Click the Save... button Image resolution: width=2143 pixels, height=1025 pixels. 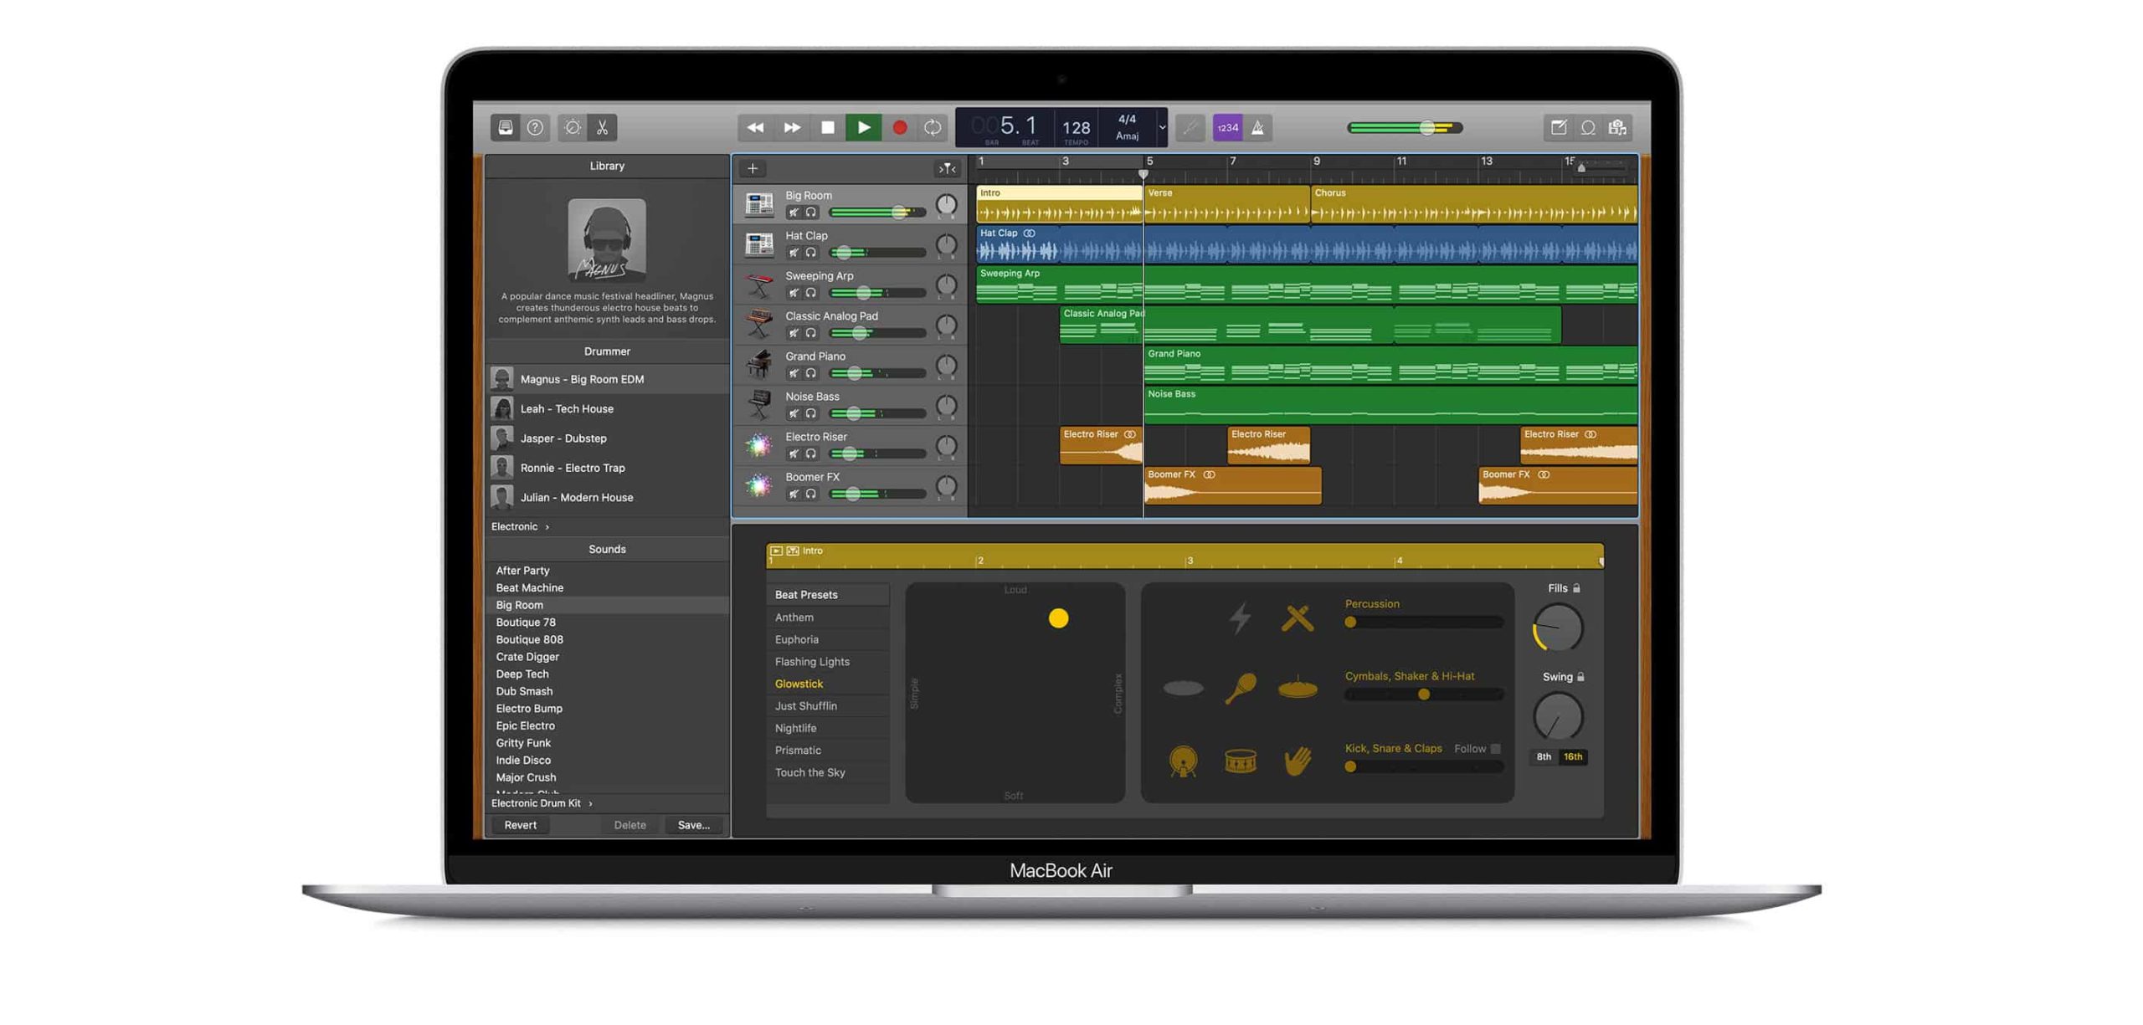coord(693,824)
